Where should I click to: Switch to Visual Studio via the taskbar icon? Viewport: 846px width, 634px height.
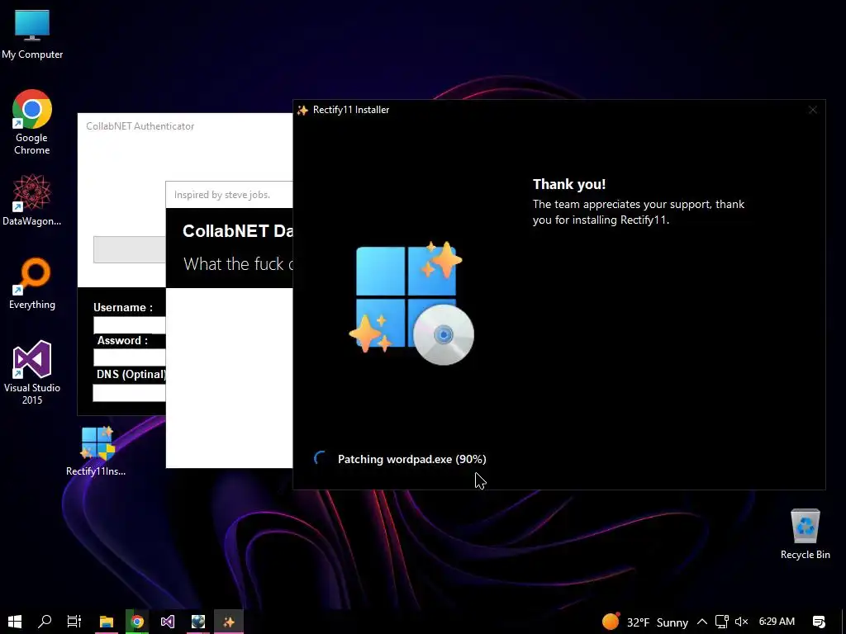pyautogui.click(x=167, y=622)
